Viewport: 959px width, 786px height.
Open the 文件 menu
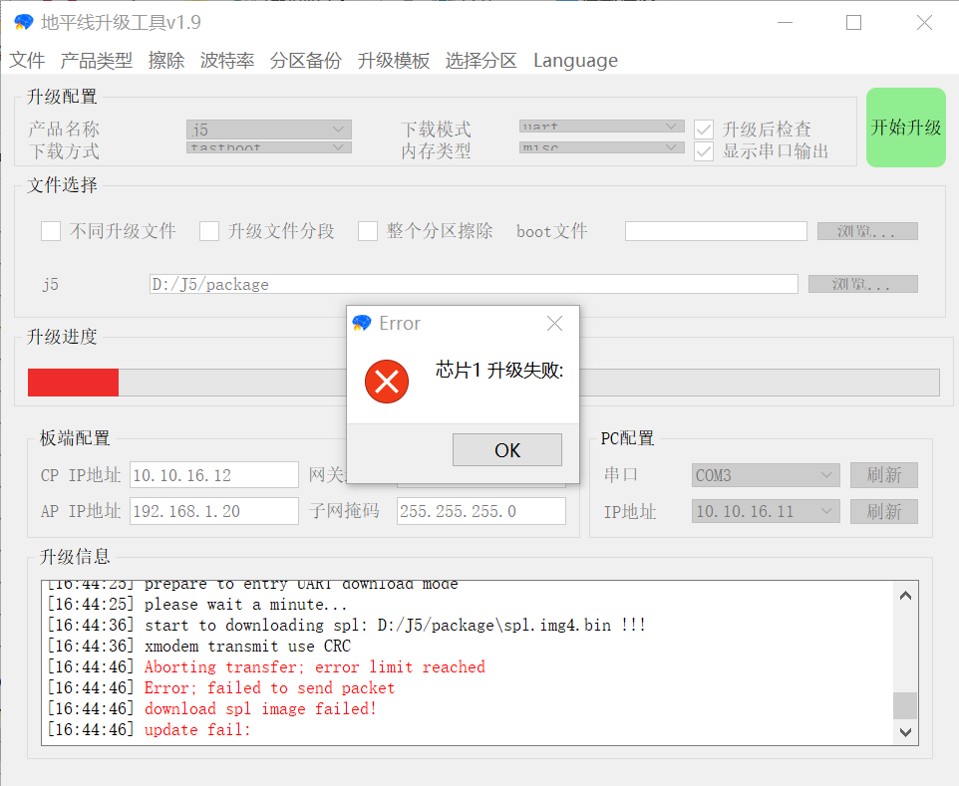tap(27, 61)
